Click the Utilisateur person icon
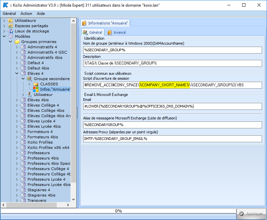This screenshot has width=267, height=220. point(30,95)
